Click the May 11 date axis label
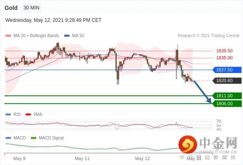The width and height of the screenshot is (243, 165). 82,158
